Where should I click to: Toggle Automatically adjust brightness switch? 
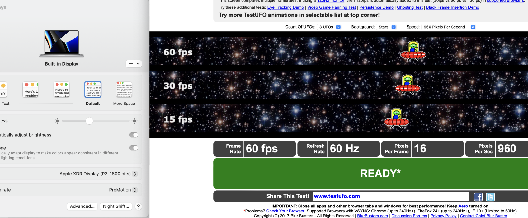[134, 135]
